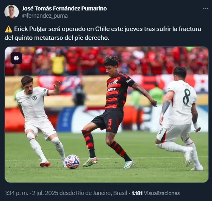Image resolution: width=212 pixels, height=201 pixels.
Task: Click the number 8 on white jersey
Action: click(187, 96)
